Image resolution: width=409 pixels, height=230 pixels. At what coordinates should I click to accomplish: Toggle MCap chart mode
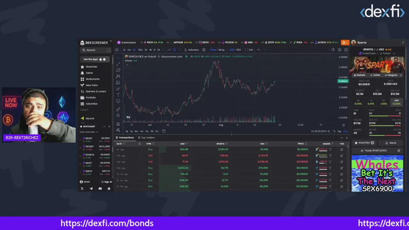pos(221,50)
